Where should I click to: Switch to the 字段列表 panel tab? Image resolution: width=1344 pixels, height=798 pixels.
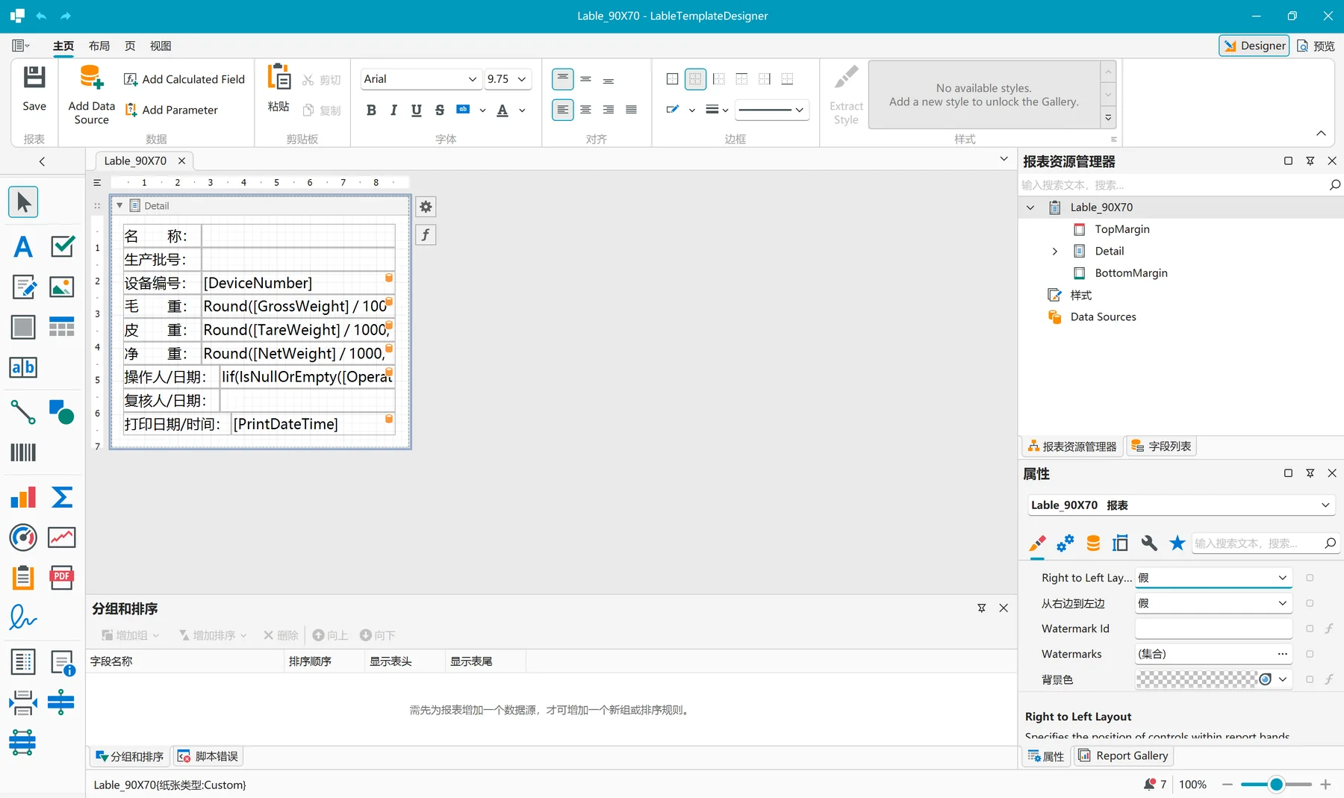point(1161,446)
